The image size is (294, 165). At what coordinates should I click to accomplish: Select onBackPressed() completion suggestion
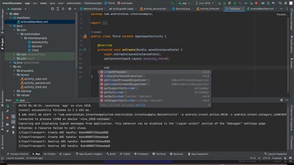coord(155,72)
